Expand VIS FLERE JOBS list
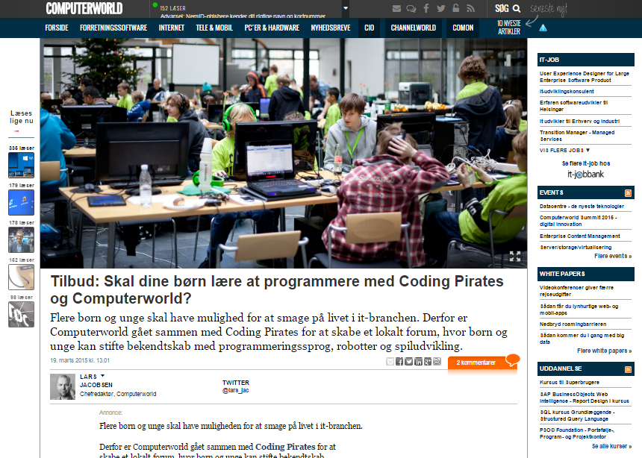The height and width of the screenshot is (458, 642). [564, 150]
